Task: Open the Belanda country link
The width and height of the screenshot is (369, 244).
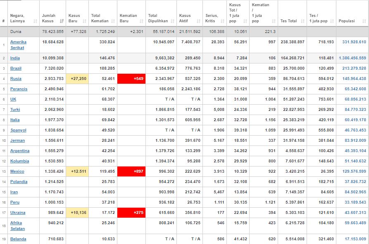Action: [18, 239]
